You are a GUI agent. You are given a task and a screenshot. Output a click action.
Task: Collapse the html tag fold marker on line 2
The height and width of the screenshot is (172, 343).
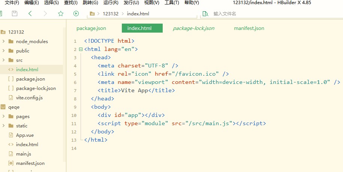click(80, 49)
